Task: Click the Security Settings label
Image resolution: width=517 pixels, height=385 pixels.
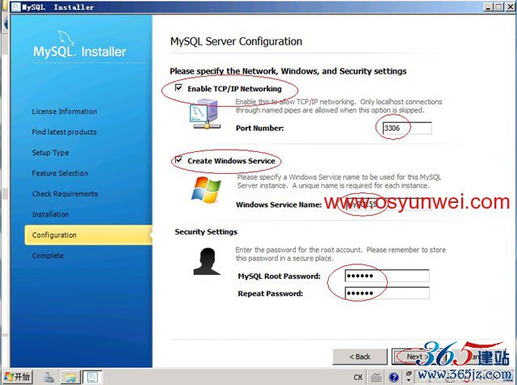Action: tap(206, 232)
